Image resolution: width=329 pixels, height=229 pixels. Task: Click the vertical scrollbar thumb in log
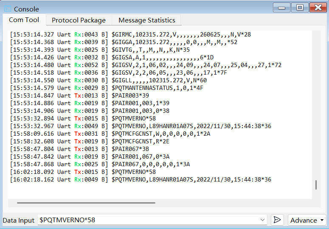(x=315, y=185)
